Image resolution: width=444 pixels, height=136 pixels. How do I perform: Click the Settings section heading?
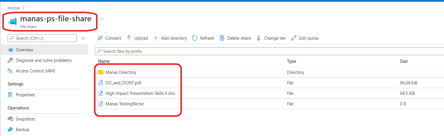click(x=16, y=84)
